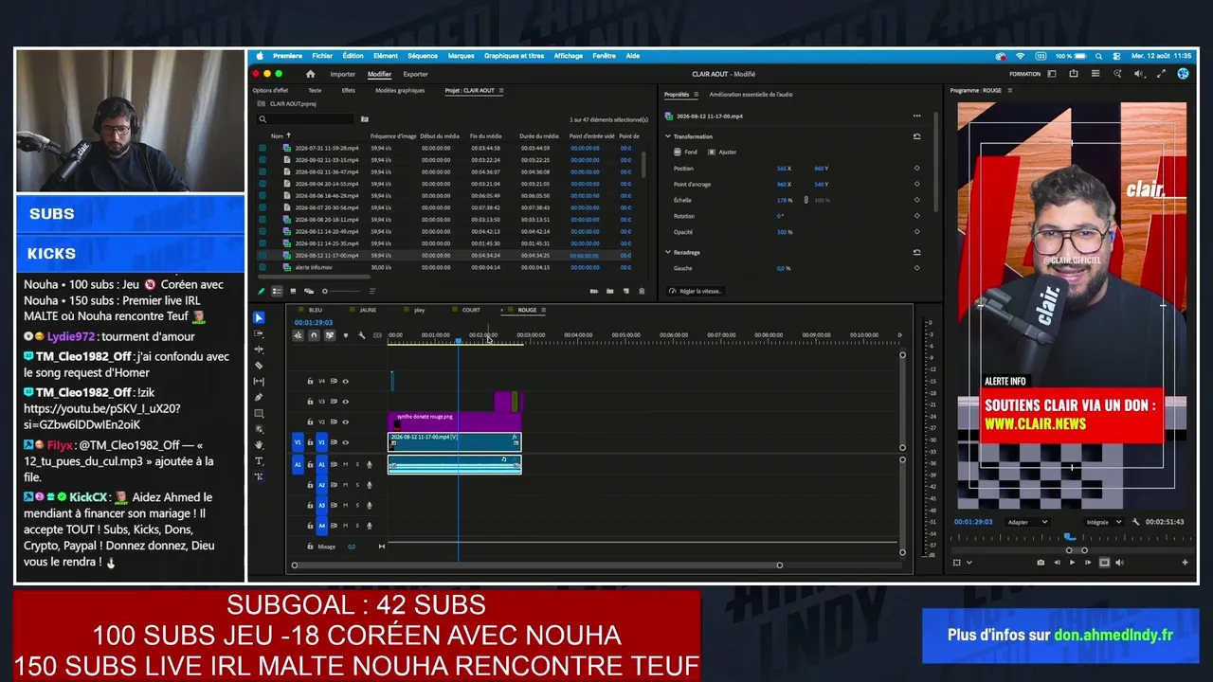Select the Ripple Edit tool
Image resolution: width=1213 pixels, height=682 pixels.
260,350
